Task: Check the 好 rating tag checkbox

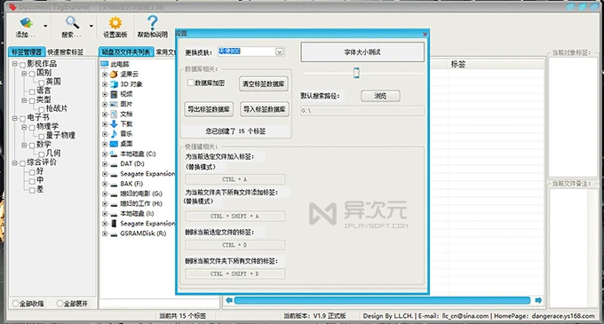Action: (x=32, y=172)
